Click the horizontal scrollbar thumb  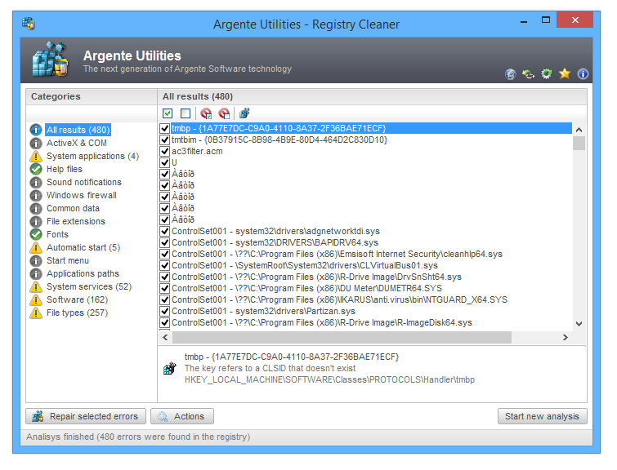(x=342, y=337)
